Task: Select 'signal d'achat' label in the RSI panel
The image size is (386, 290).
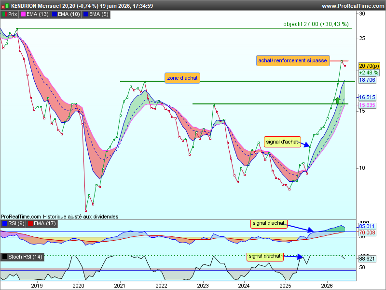Action: (x=269, y=223)
